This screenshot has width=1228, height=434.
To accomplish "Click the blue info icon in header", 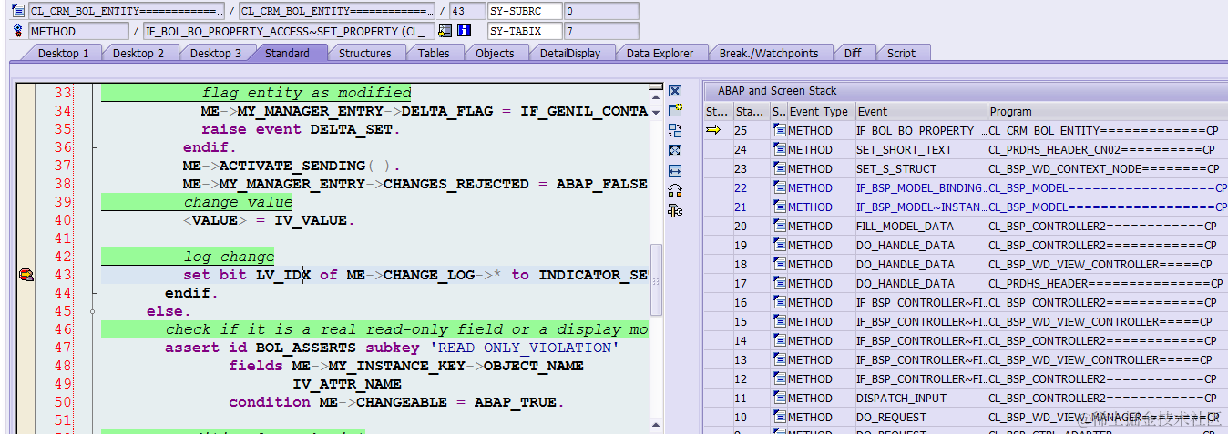I will pyautogui.click(x=464, y=31).
